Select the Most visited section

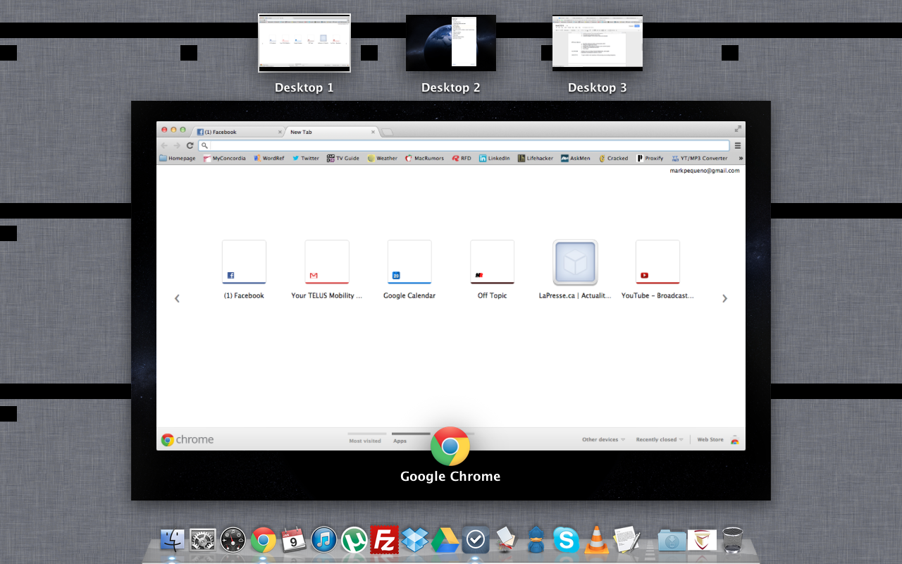click(x=365, y=440)
